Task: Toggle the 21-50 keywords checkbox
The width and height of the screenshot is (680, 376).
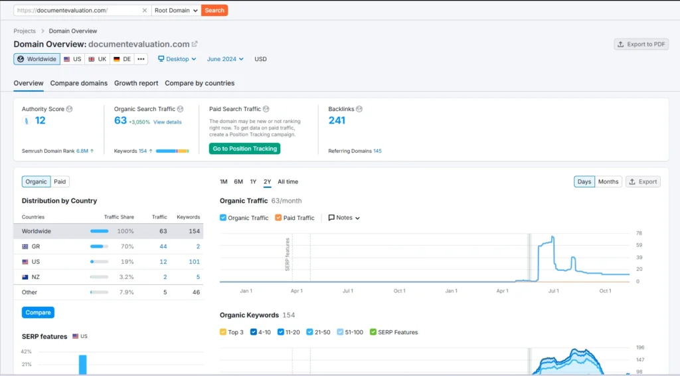Action: (x=309, y=332)
